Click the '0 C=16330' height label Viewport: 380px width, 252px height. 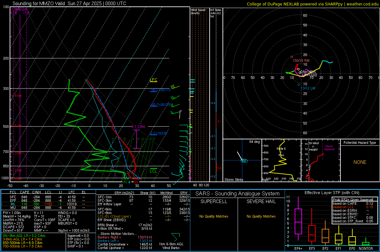point(158,133)
